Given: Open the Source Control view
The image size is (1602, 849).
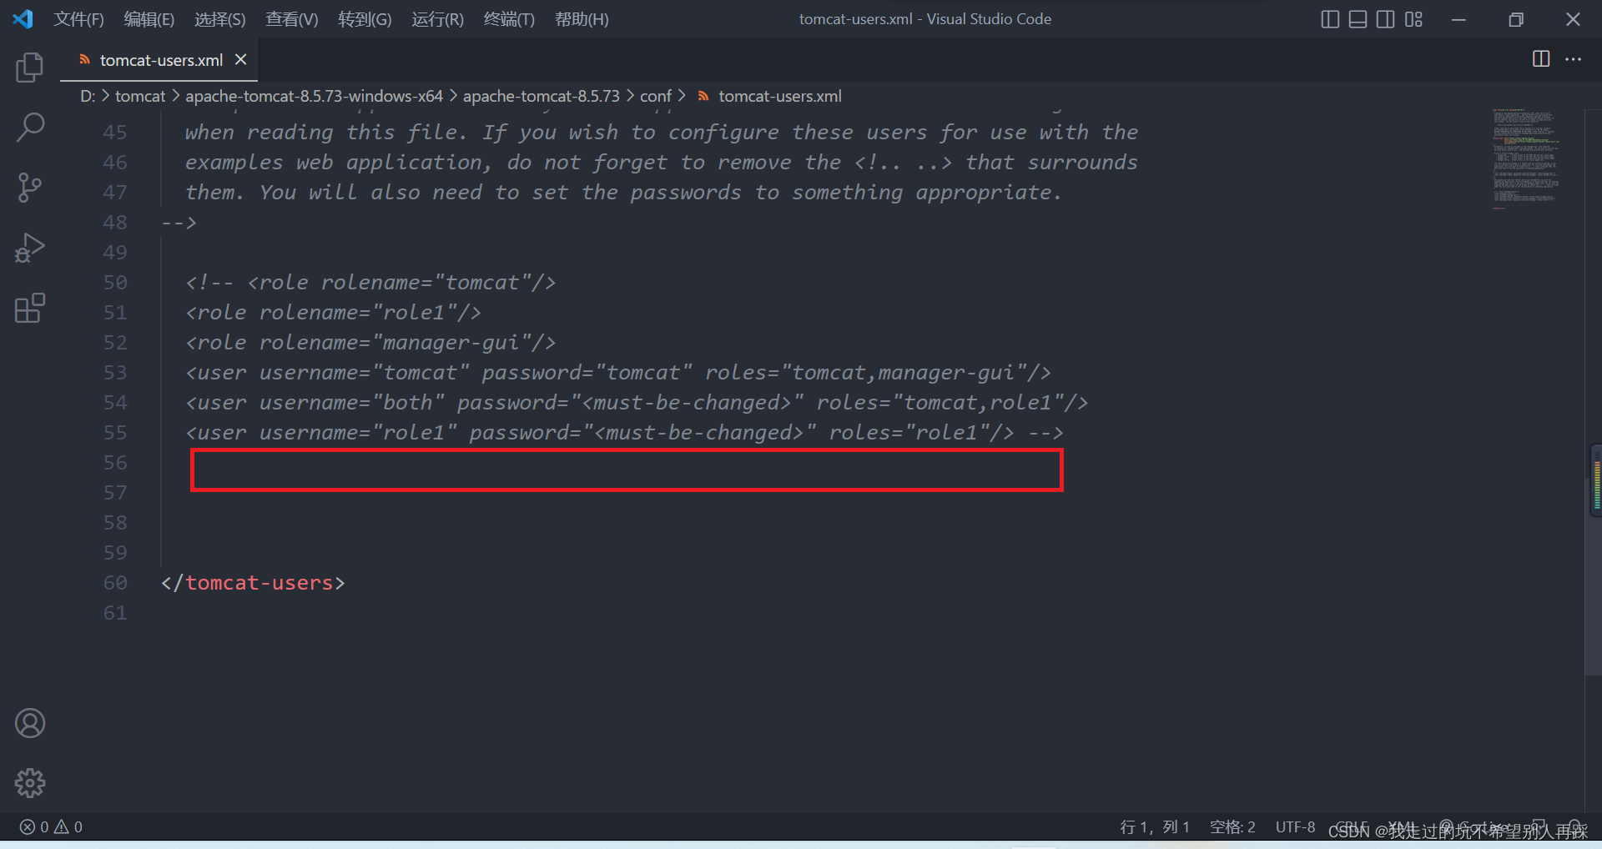Looking at the screenshot, I should (30, 188).
